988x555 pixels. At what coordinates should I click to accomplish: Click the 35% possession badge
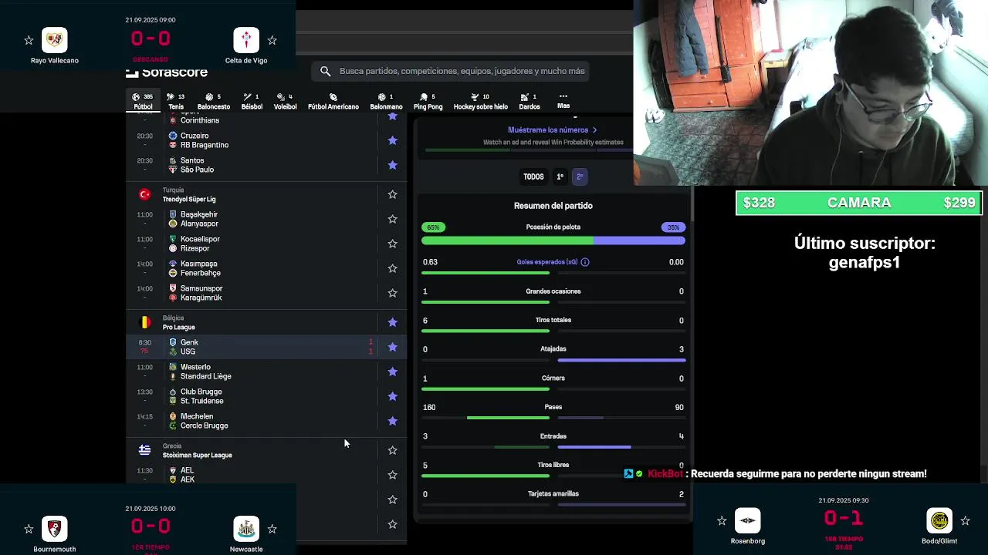point(673,227)
